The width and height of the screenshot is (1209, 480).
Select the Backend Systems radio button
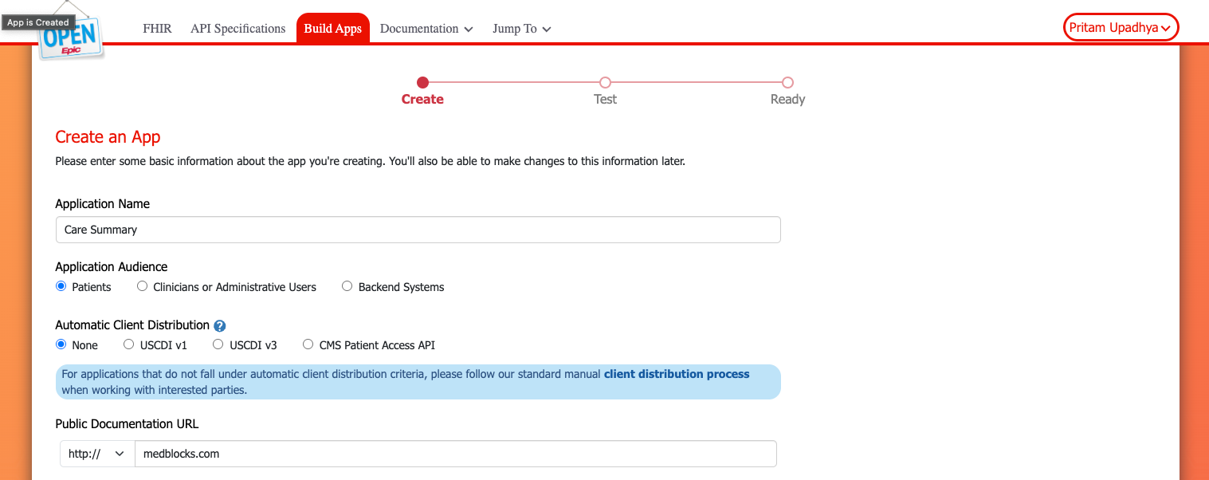coord(347,286)
